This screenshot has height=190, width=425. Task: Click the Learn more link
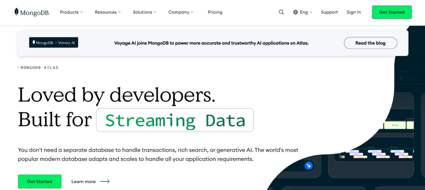(x=83, y=182)
